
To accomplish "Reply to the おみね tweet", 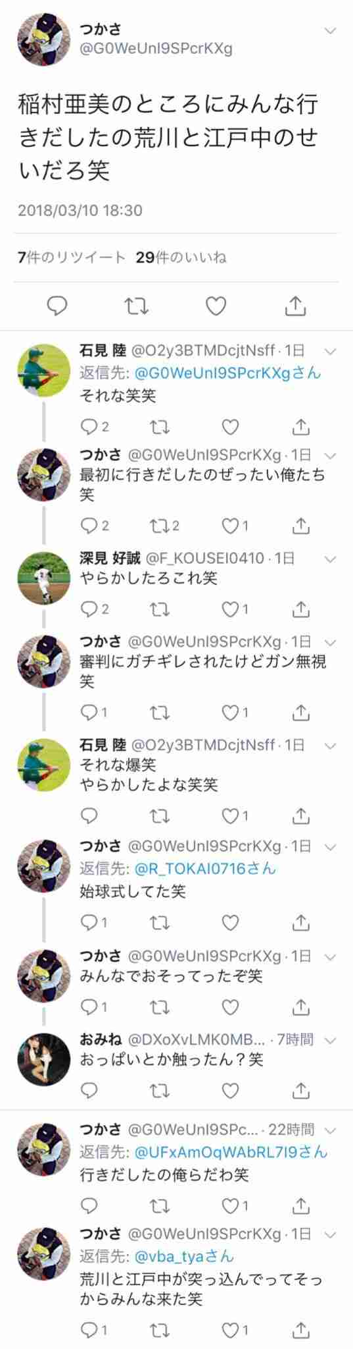I will (x=89, y=1091).
